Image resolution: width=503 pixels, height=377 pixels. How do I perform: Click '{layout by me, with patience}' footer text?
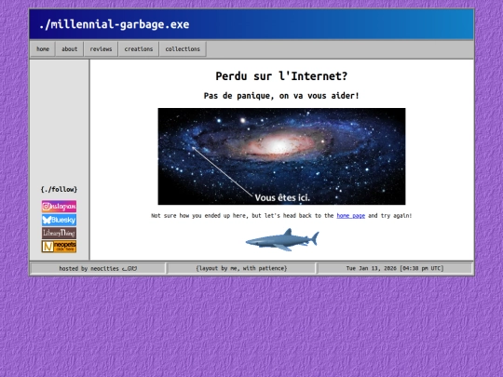(241, 268)
